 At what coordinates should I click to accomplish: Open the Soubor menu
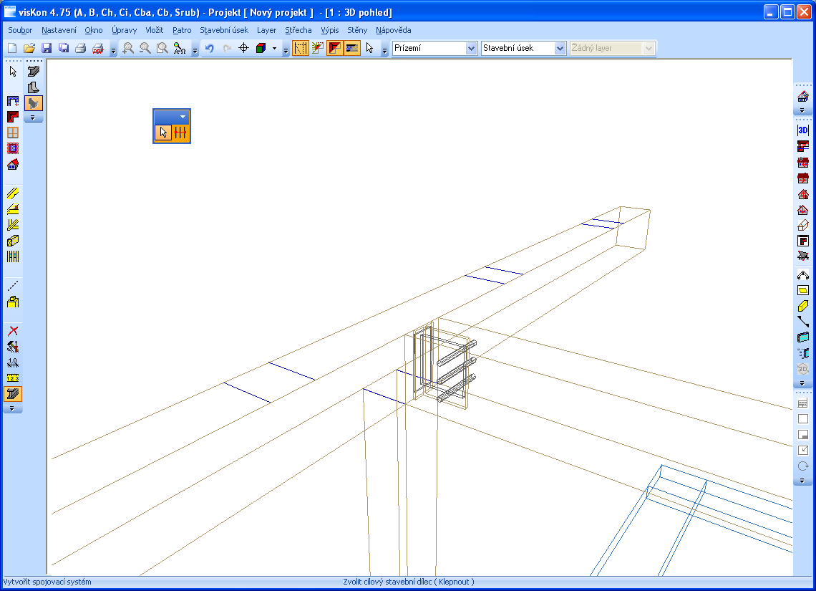[20, 30]
